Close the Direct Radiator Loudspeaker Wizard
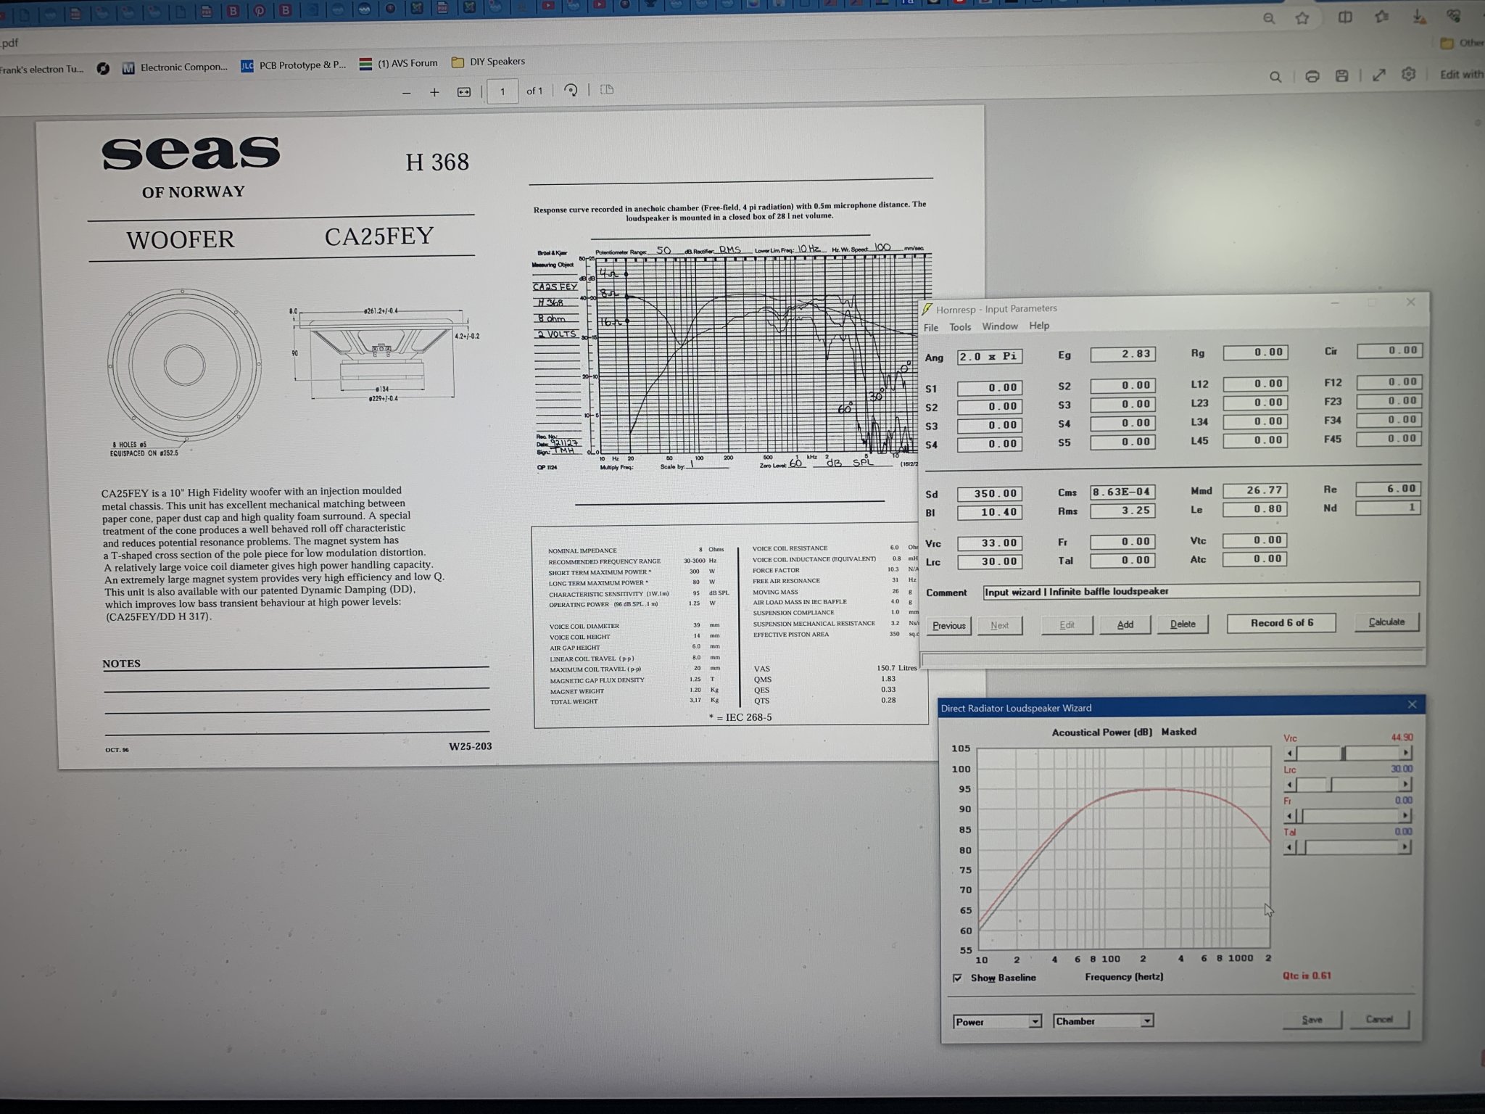This screenshot has width=1485, height=1114. 1411,704
